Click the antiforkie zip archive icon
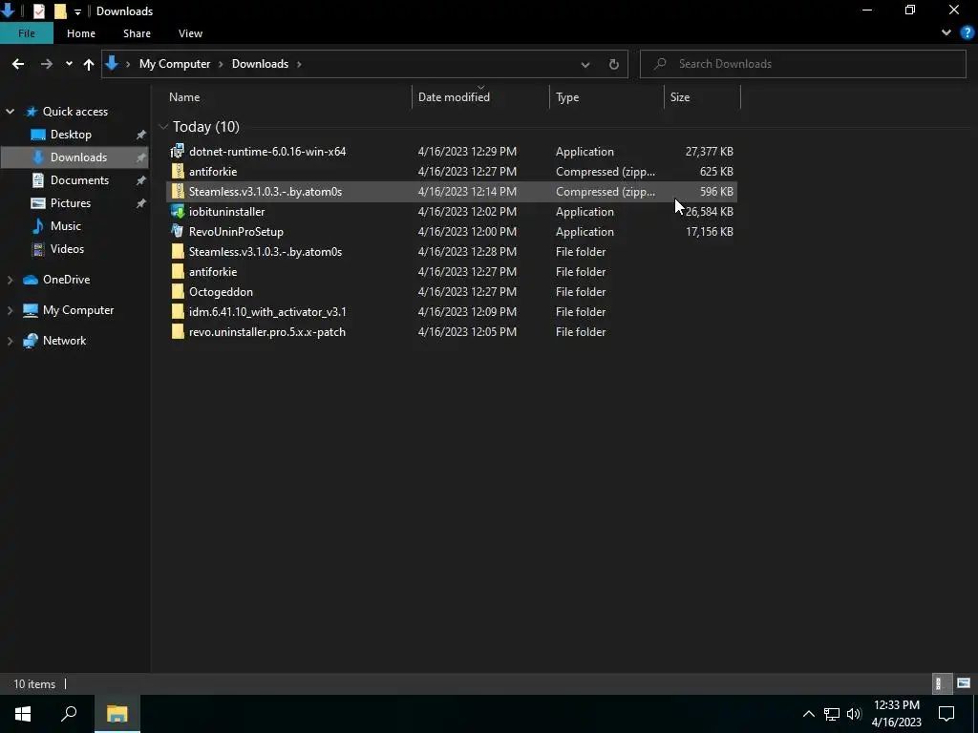The image size is (978, 733). 178,171
